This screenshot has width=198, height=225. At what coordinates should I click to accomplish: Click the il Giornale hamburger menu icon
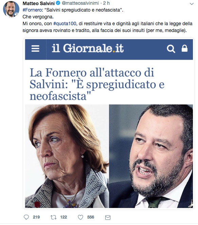click(x=35, y=48)
